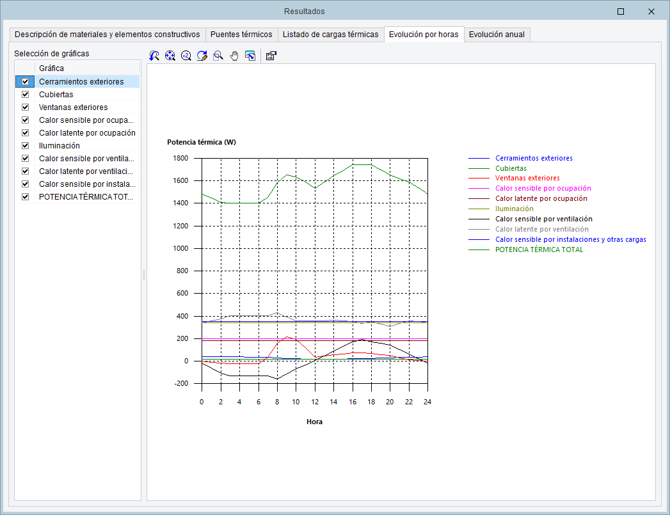Click the x2 zoom magnifier icon
Screen dimensions: 670x515
[186, 56]
